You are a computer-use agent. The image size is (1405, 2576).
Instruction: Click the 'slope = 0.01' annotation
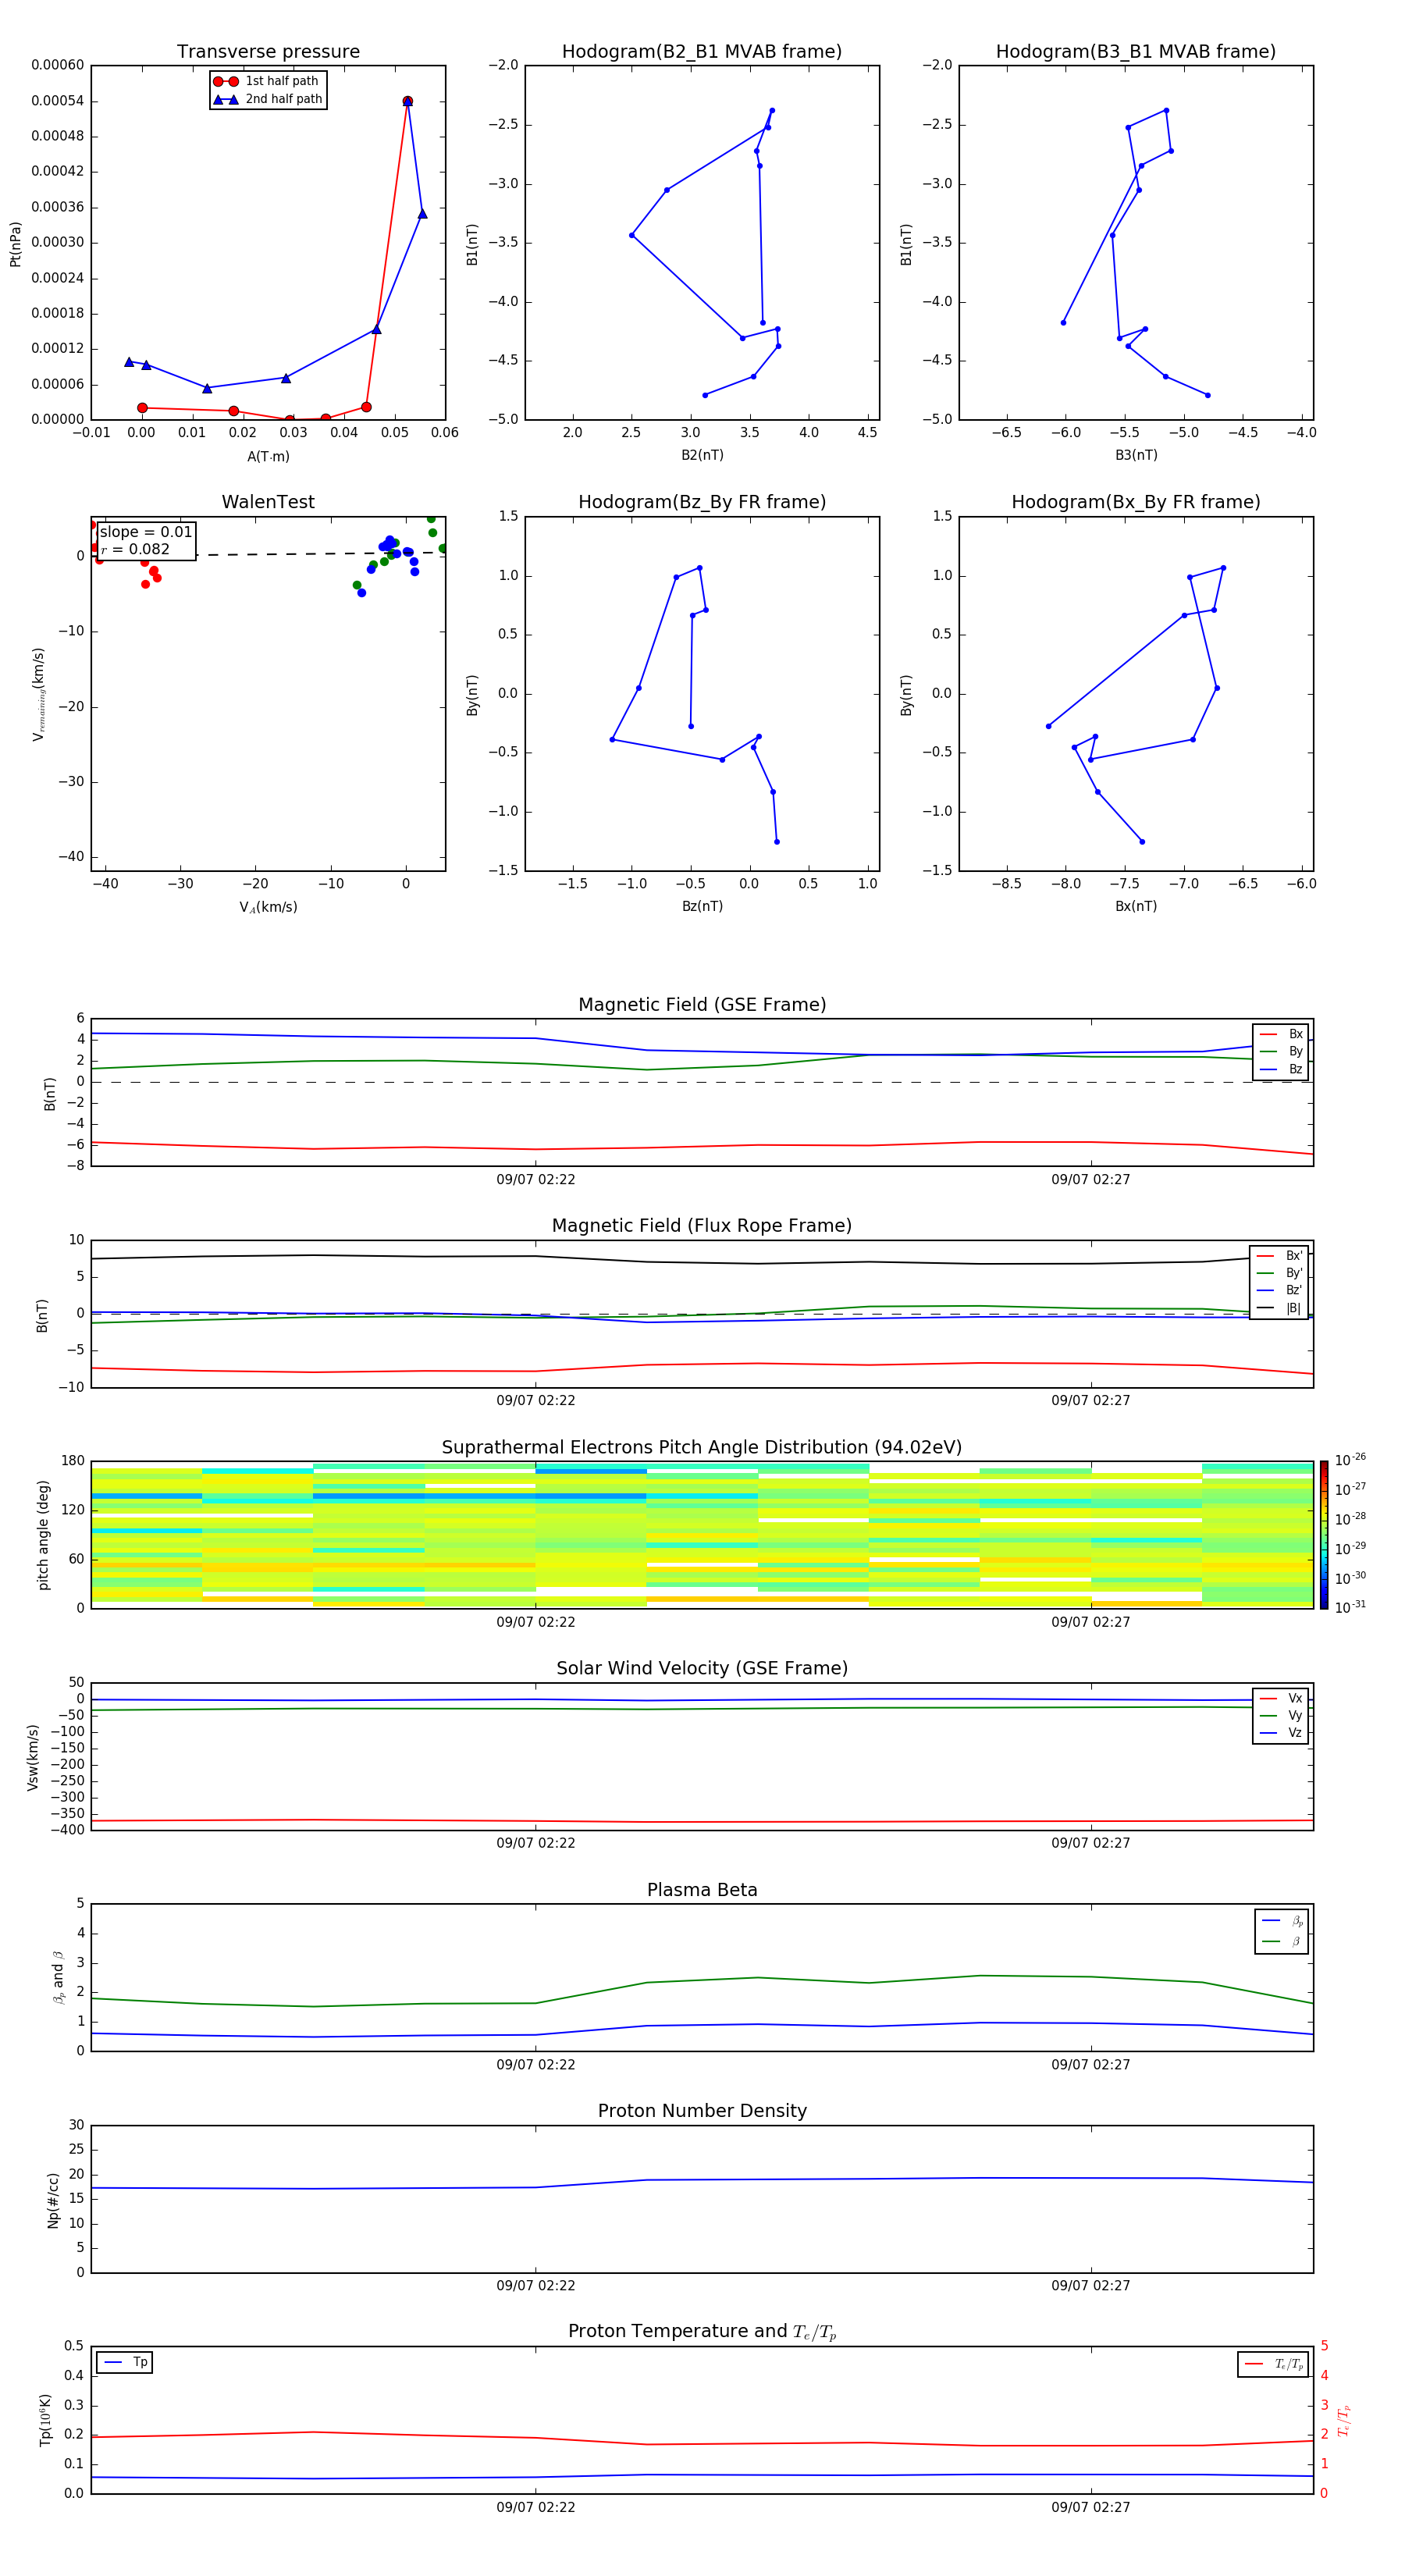click(146, 532)
